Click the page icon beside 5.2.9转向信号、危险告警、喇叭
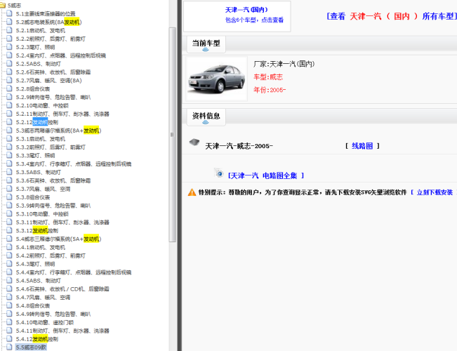 pos(9,97)
